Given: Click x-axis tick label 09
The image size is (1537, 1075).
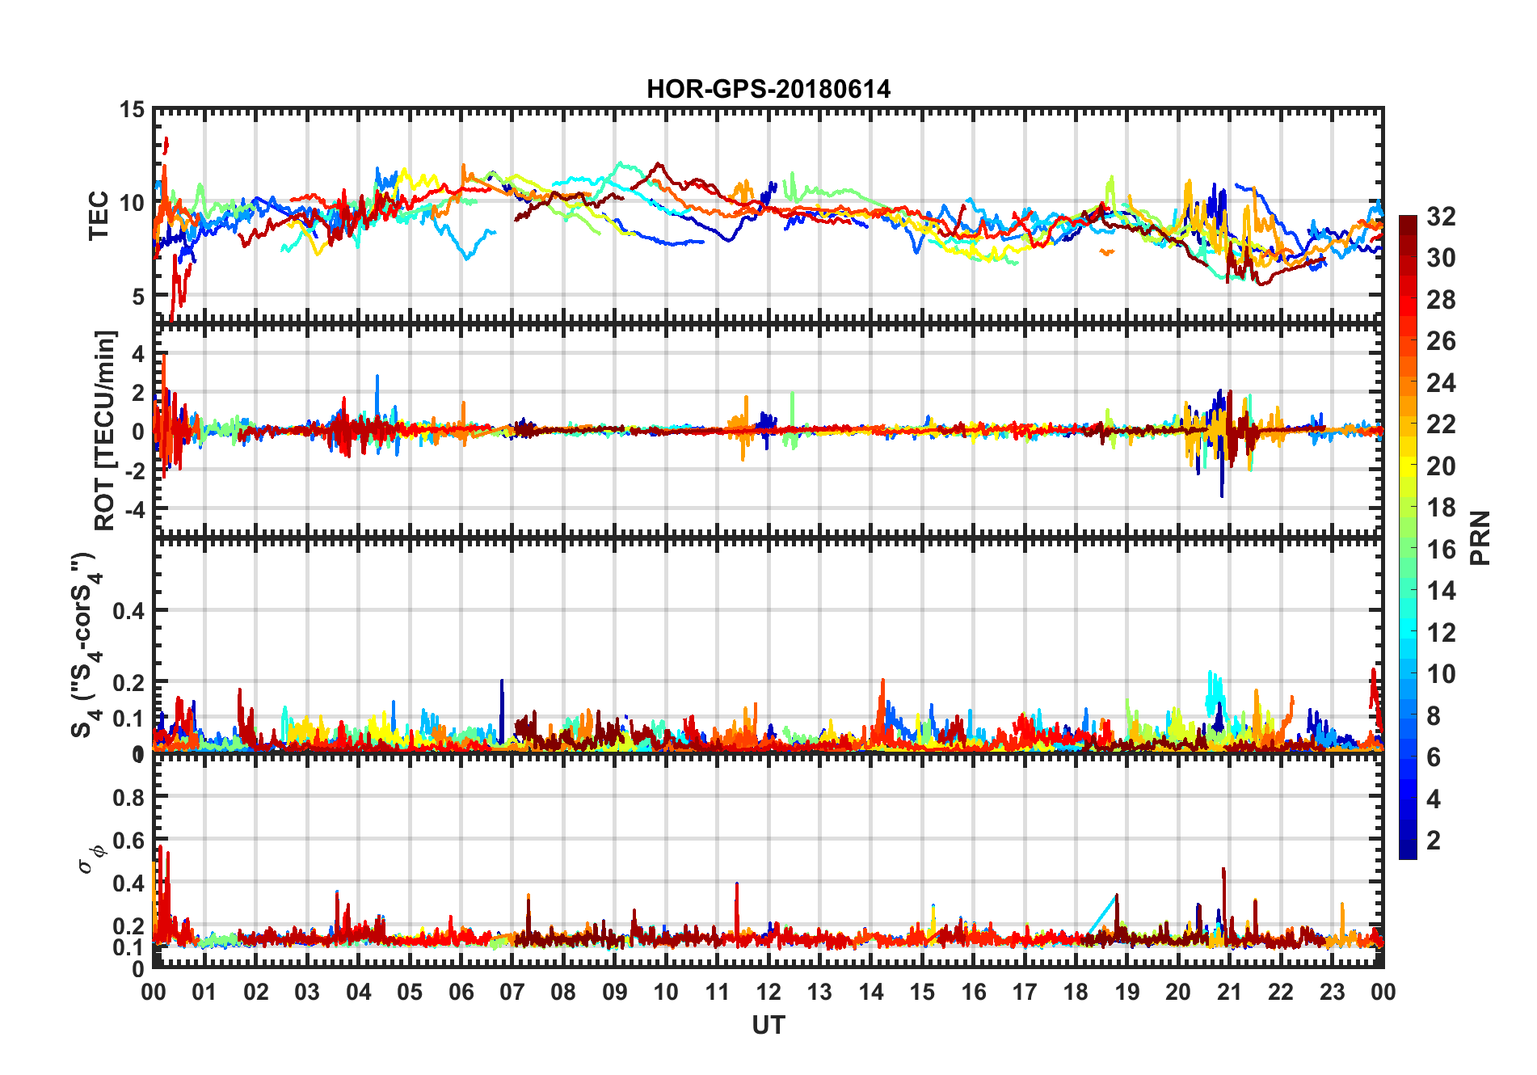Looking at the screenshot, I should point(615,993).
